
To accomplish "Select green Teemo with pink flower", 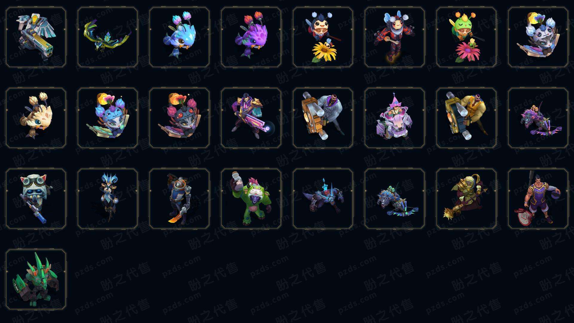I will 466,37.
